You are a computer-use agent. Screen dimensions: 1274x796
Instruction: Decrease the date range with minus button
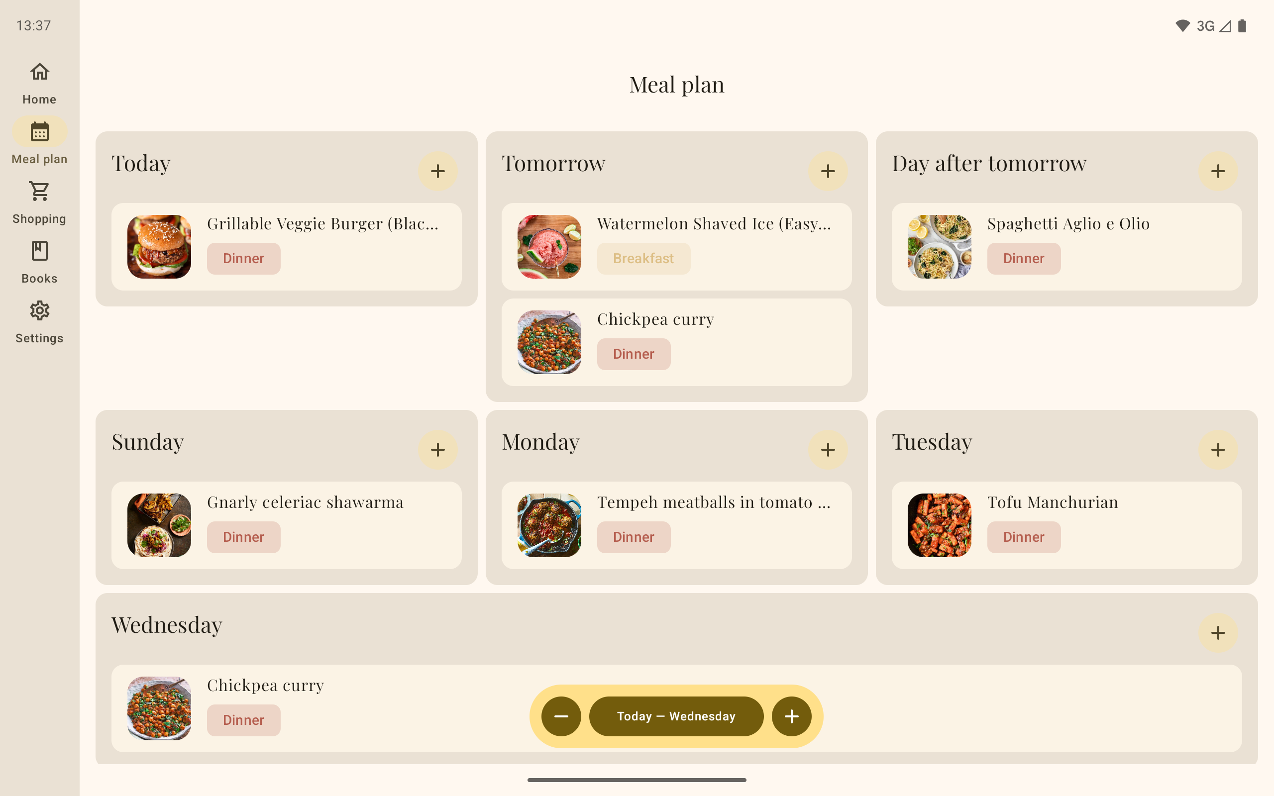pyautogui.click(x=561, y=716)
